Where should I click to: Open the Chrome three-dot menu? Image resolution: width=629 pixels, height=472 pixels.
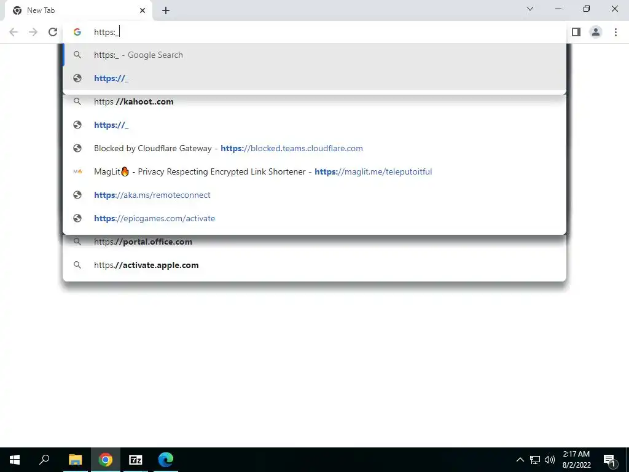pyautogui.click(x=615, y=32)
